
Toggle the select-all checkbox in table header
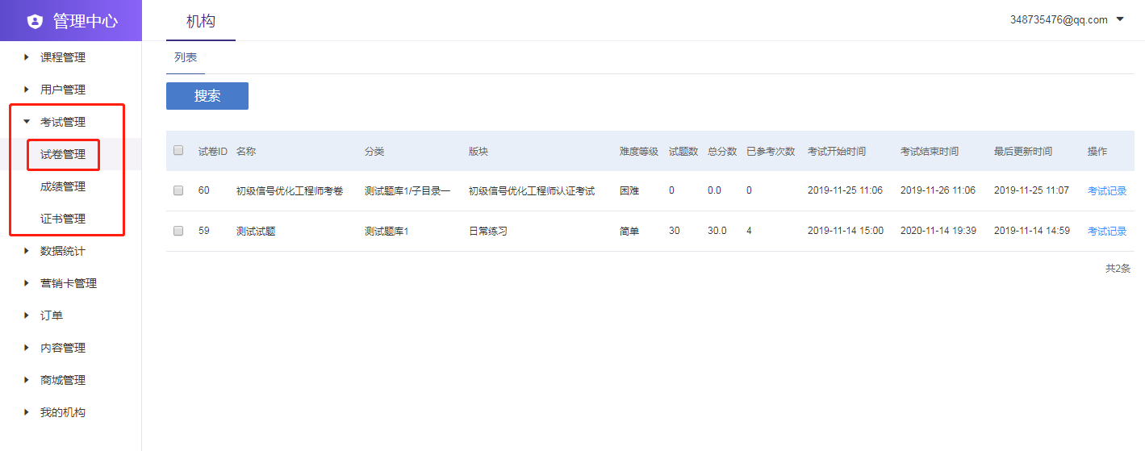tap(178, 150)
